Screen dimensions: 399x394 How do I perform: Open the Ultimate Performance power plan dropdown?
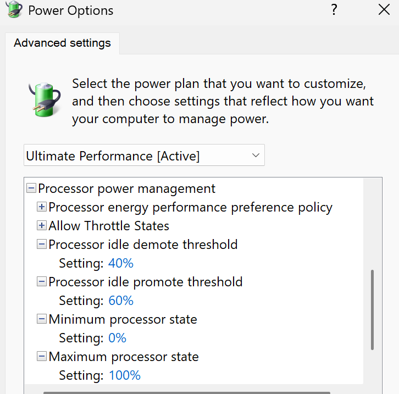pos(144,156)
